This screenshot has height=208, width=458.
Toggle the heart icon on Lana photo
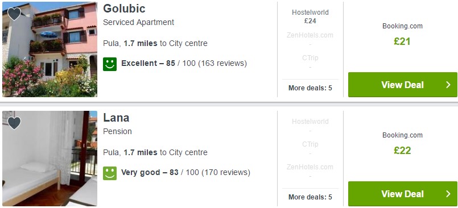(14, 123)
